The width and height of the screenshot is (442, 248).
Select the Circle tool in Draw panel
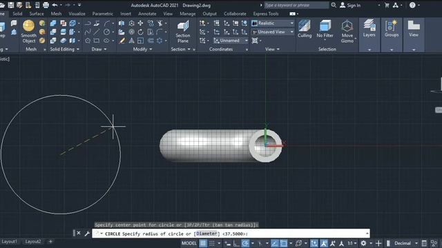[106, 32]
